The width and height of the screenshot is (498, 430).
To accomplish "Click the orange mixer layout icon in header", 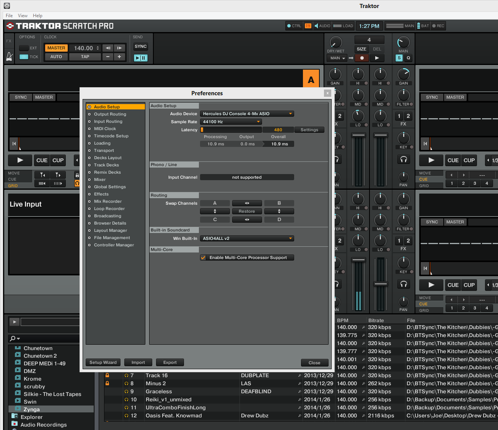I will pyautogui.click(x=308, y=26).
